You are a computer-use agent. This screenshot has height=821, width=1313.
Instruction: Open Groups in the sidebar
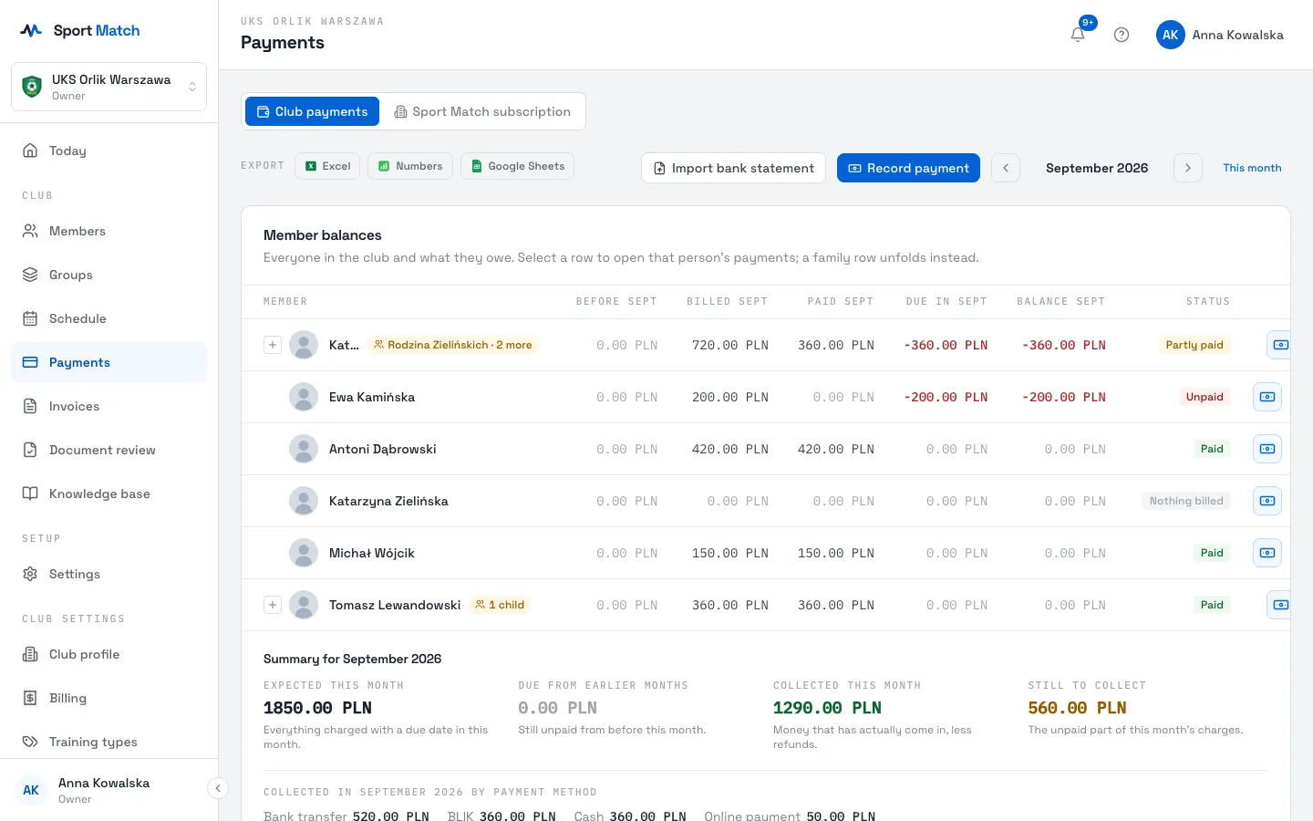pyautogui.click(x=109, y=275)
